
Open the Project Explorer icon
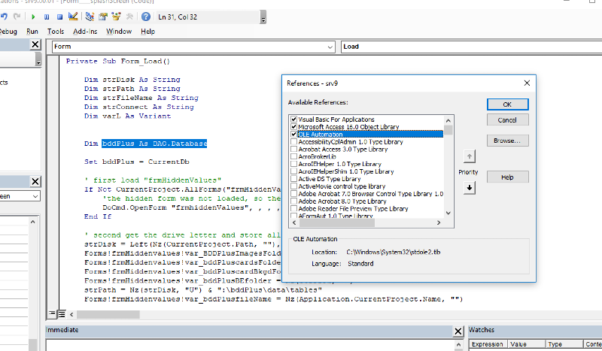pyautogui.click(x=90, y=17)
